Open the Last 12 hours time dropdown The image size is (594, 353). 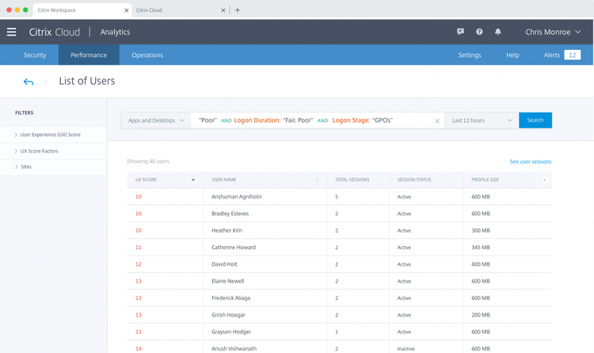(x=482, y=120)
